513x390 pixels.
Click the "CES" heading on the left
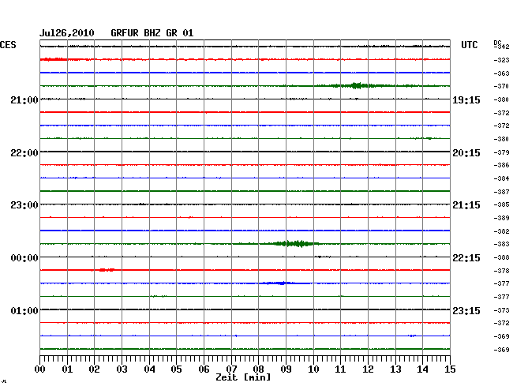(x=8, y=45)
